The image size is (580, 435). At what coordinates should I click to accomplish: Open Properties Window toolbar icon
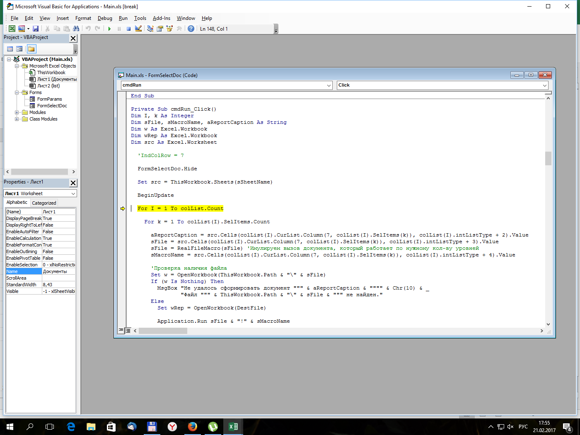[x=159, y=29]
